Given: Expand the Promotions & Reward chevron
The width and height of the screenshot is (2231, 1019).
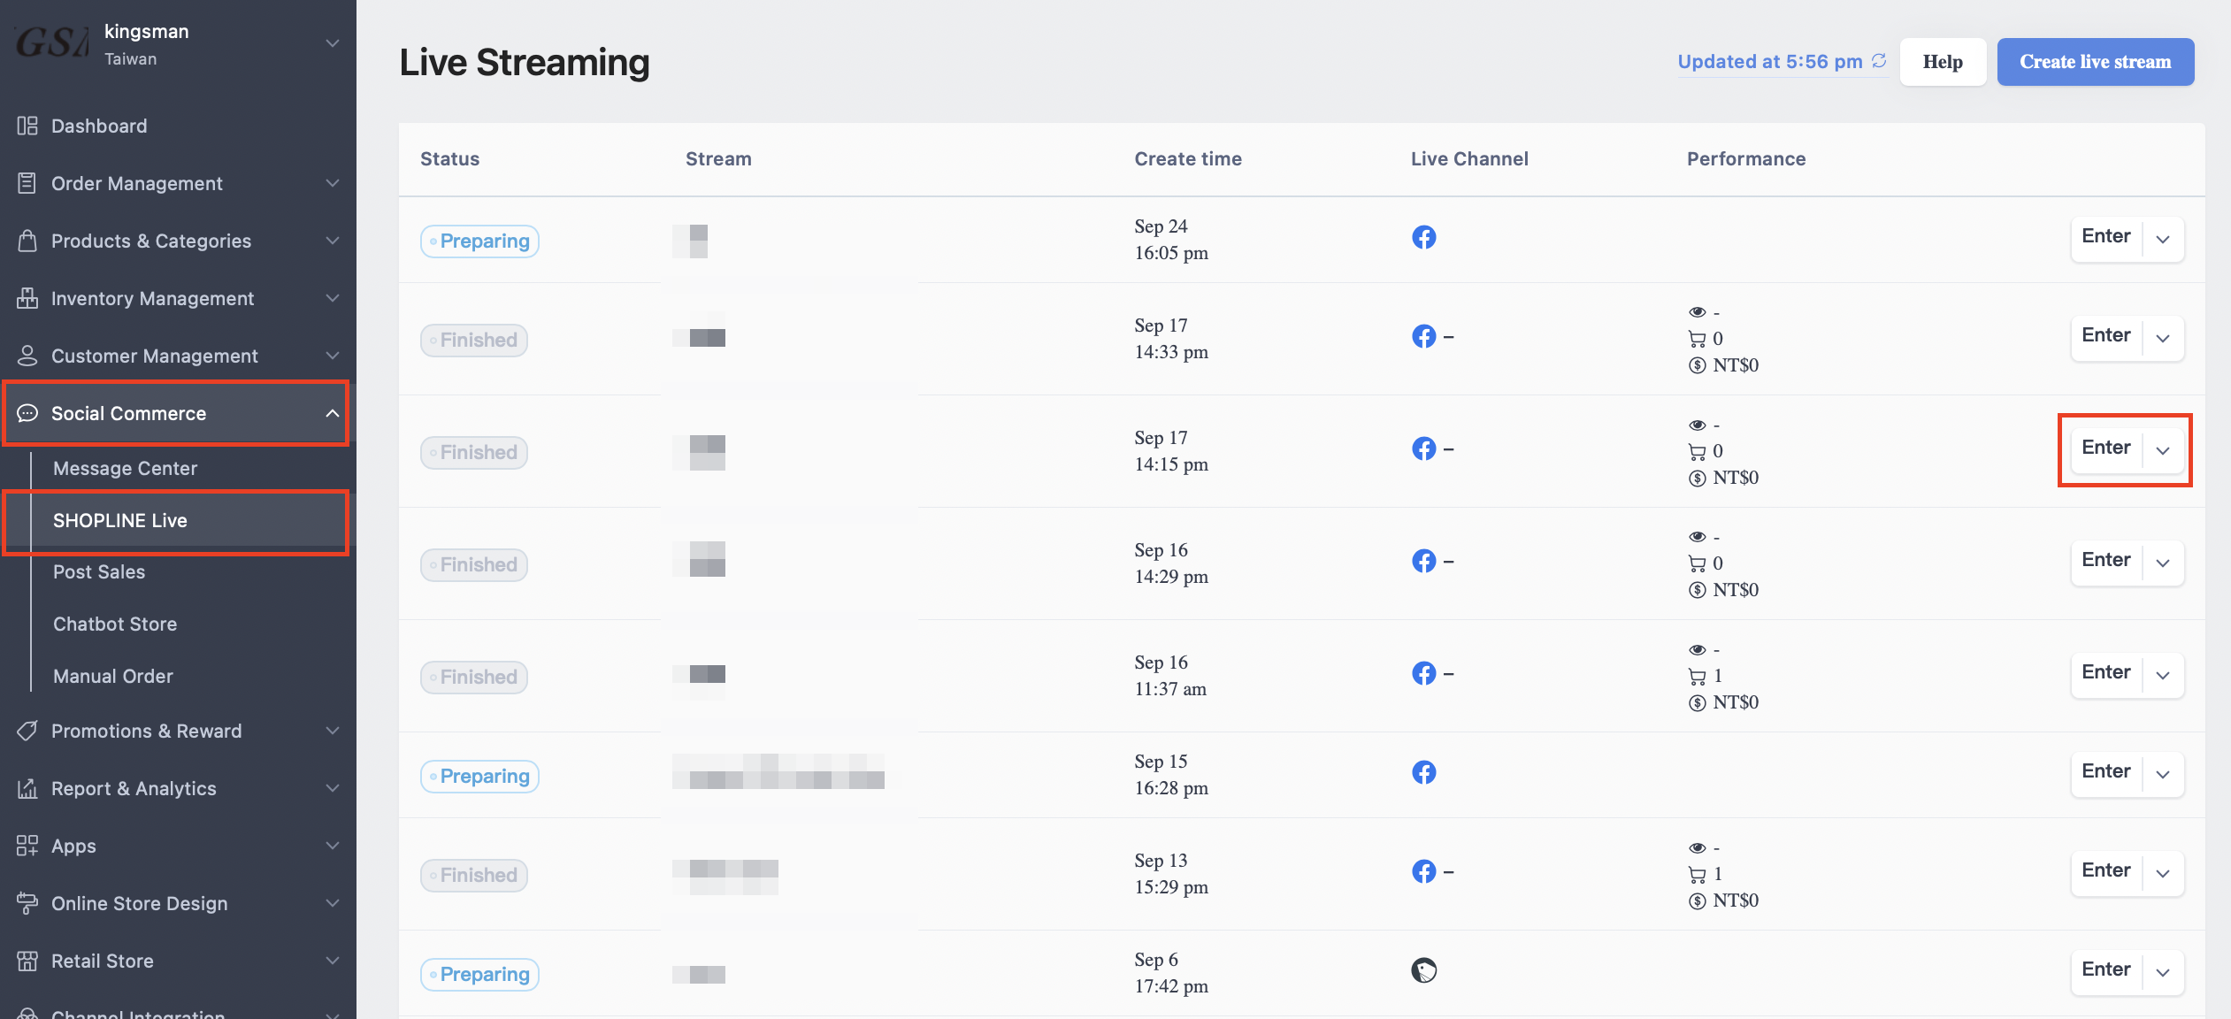Looking at the screenshot, I should [x=332, y=731].
